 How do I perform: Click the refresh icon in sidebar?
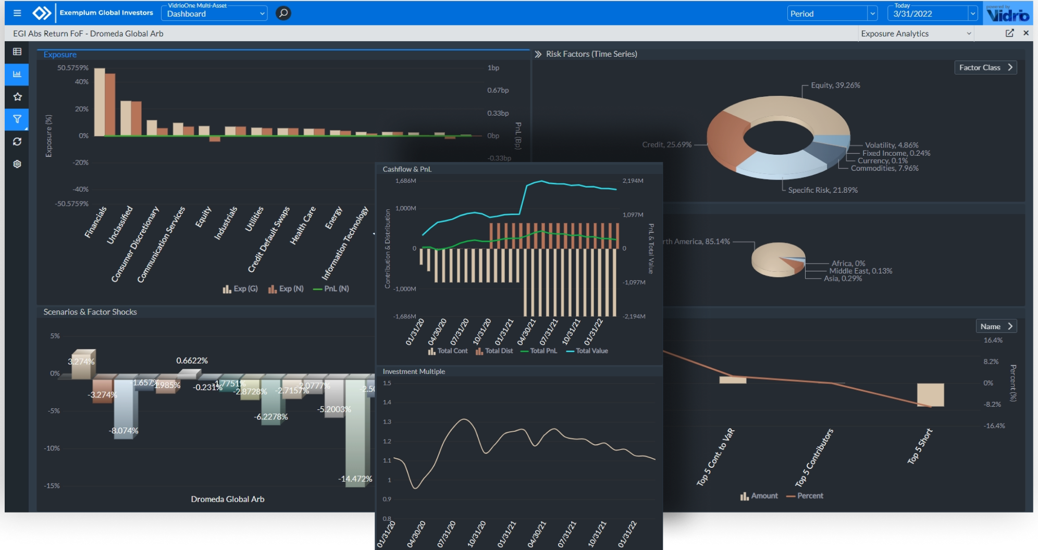pyautogui.click(x=17, y=142)
